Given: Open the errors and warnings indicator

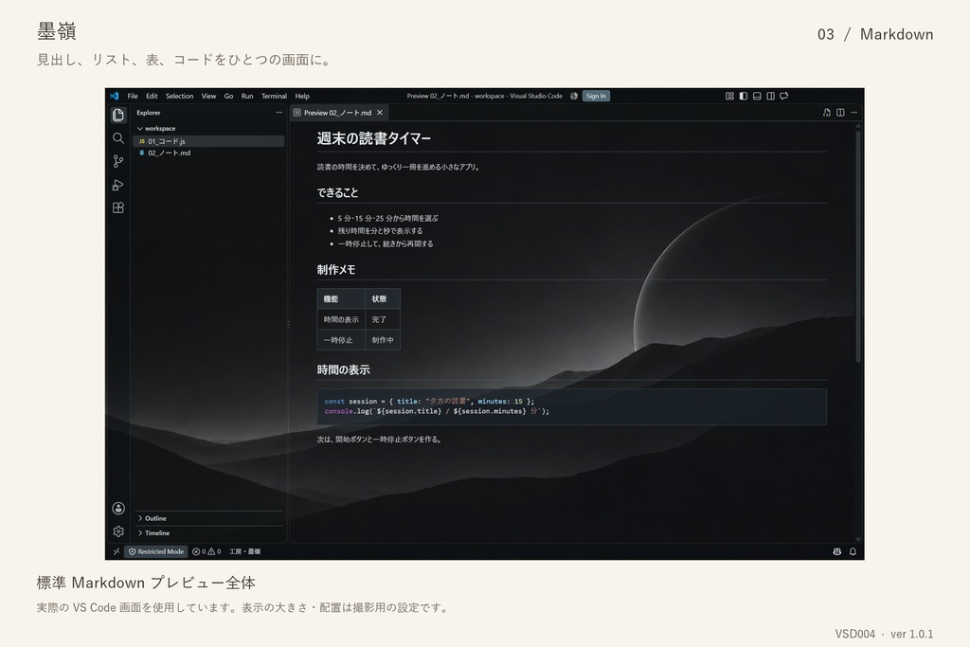Looking at the screenshot, I should coord(207,551).
